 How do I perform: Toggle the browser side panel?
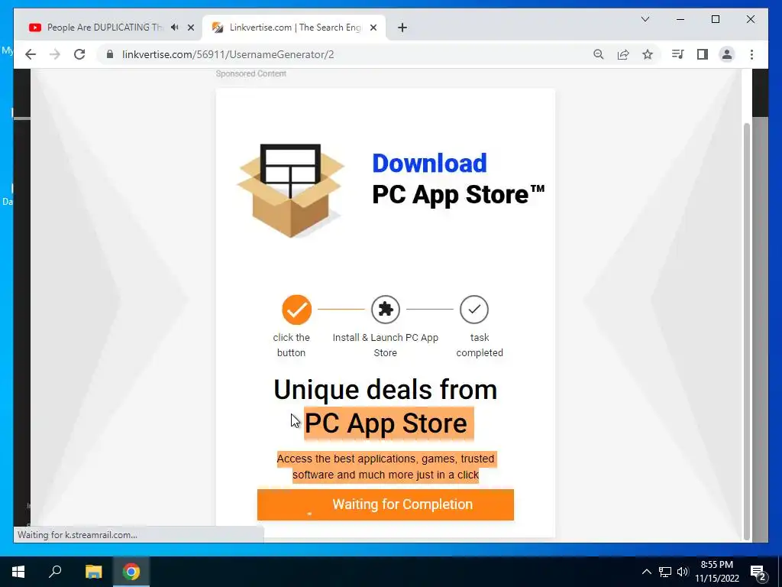click(x=703, y=54)
